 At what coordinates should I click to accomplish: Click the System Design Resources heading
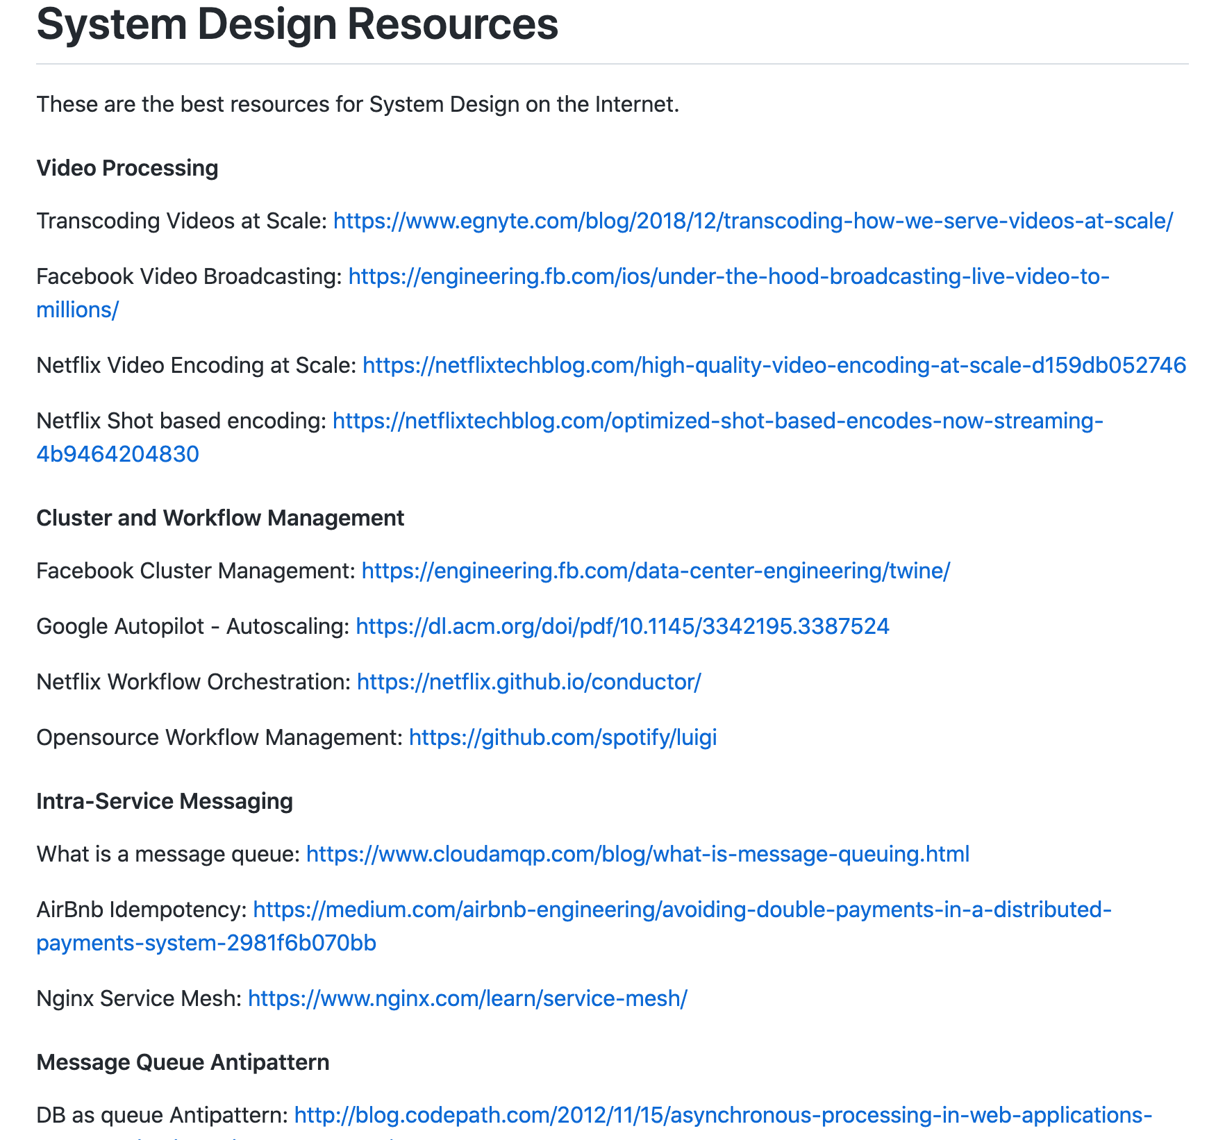297,24
